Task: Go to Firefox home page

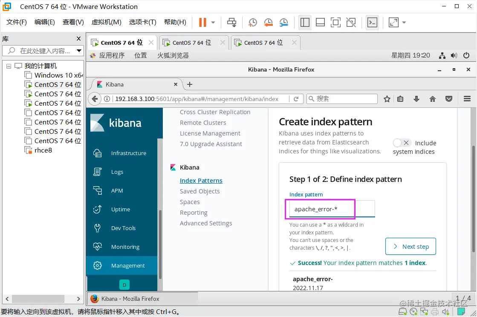Action: (433, 99)
